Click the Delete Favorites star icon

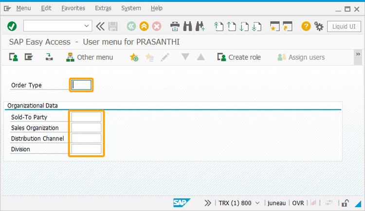(x=149, y=57)
